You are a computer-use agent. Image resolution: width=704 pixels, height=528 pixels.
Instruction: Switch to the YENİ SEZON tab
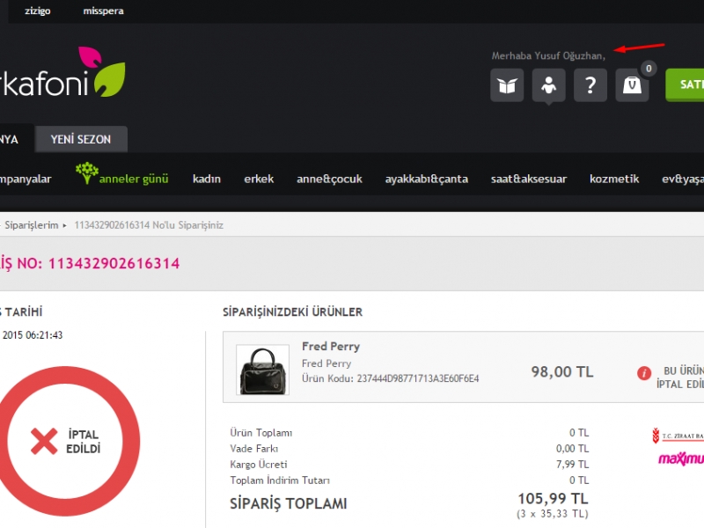point(81,140)
